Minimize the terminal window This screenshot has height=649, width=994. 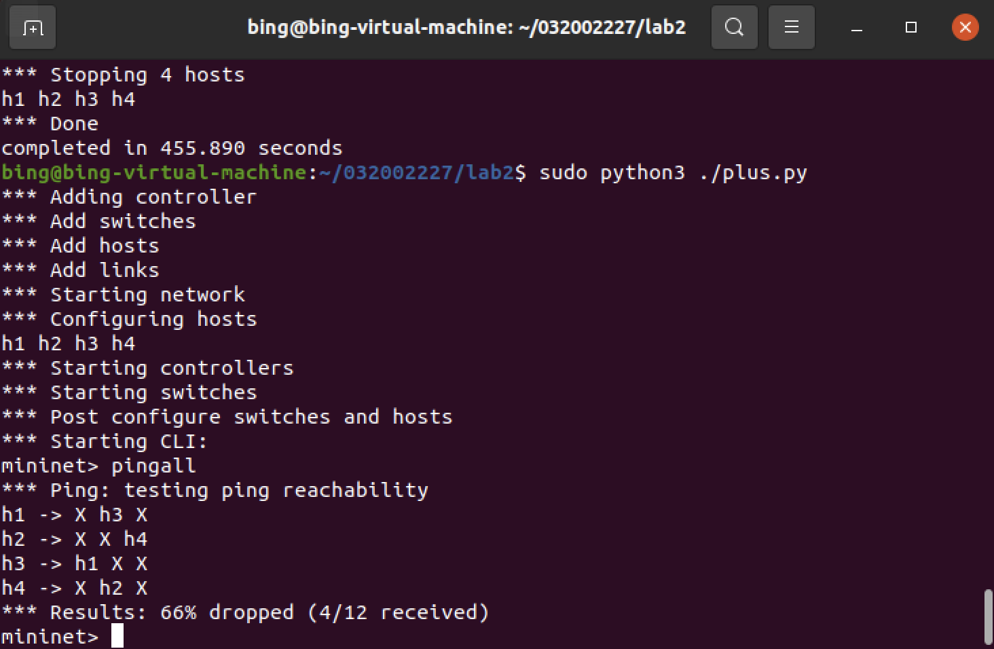(857, 28)
